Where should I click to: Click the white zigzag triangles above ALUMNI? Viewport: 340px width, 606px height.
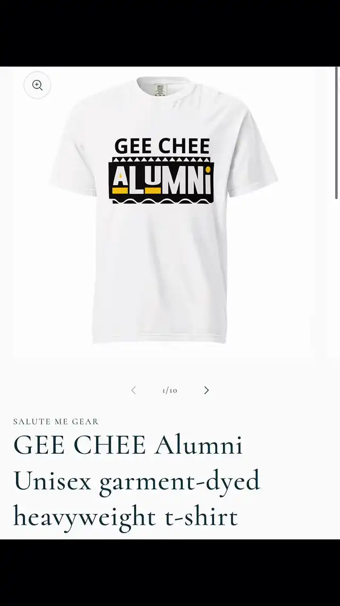point(161,159)
